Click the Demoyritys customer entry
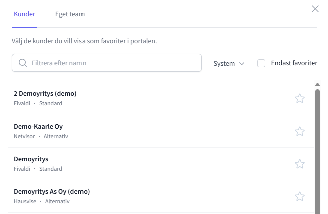 tap(31, 159)
